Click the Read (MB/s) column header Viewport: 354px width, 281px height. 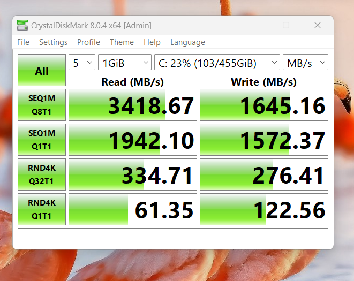coord(132,82)
